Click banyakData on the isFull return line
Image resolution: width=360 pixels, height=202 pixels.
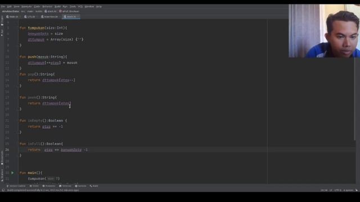pos(71,150)
